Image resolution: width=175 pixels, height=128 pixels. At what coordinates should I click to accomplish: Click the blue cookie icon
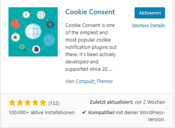(49, 40)
